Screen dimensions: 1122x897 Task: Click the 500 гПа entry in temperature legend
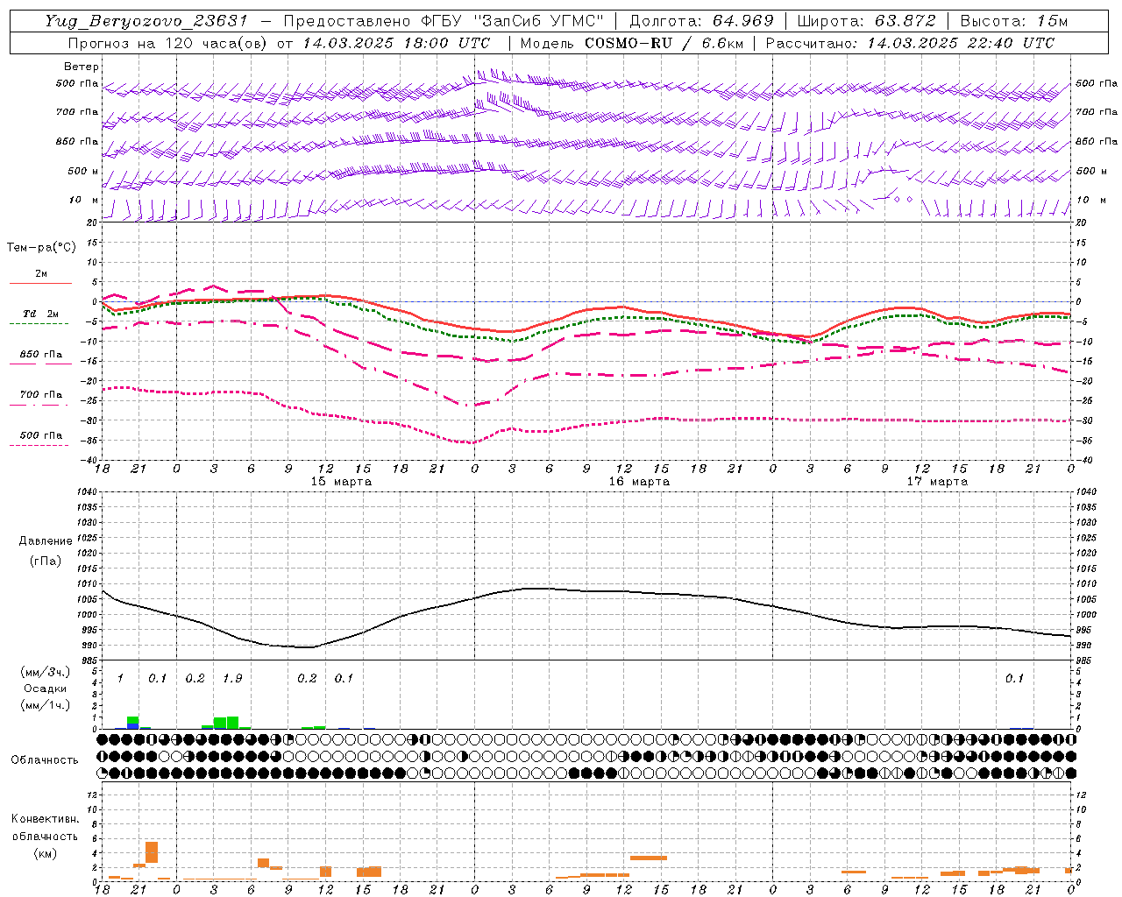click(x=41, y=435)
